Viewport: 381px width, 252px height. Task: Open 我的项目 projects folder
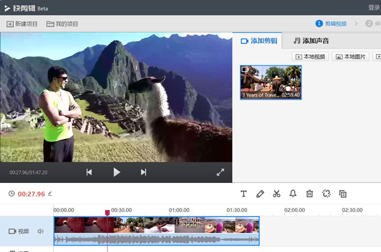[63, 24]
